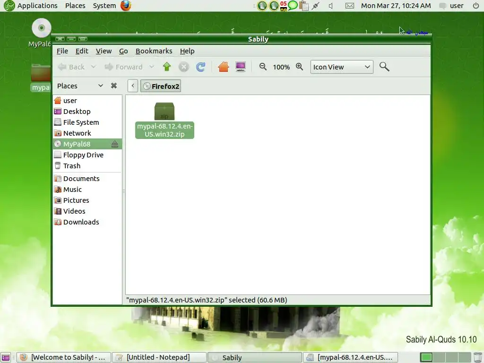
Task: Open the Pictures bookmark in the sidebar
Action: coord(87,200)
